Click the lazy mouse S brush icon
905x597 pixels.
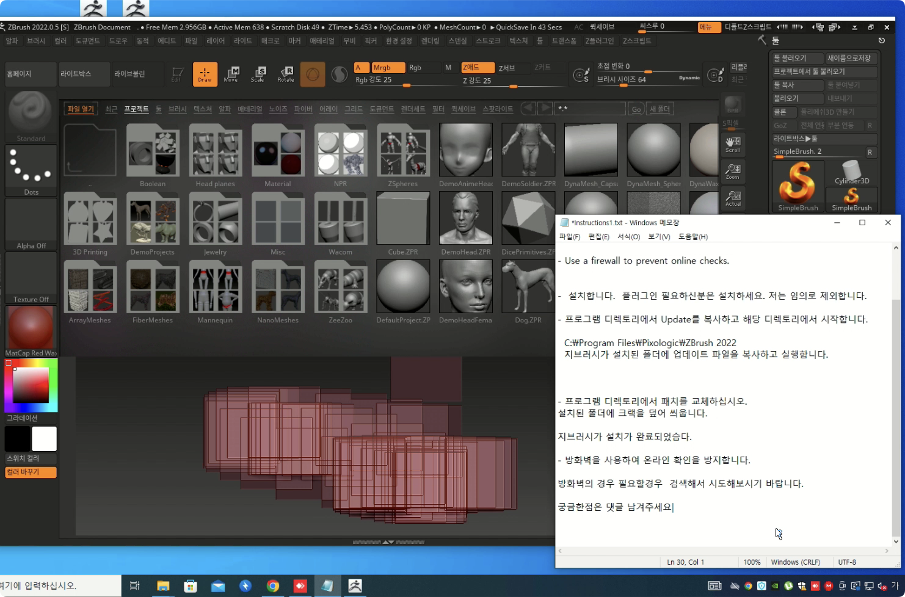click(581, 75)
